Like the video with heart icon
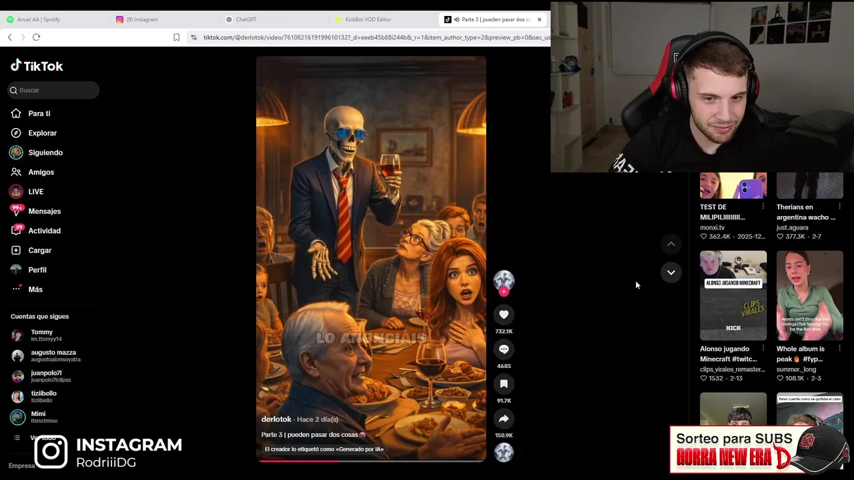 click(504, 315)
